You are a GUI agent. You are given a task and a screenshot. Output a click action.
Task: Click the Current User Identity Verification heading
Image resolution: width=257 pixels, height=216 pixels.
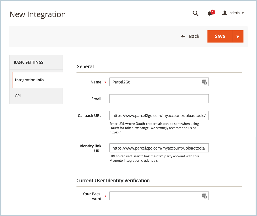(x=113, y=181)
